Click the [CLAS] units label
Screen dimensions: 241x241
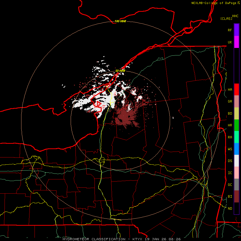coord(226,18)
